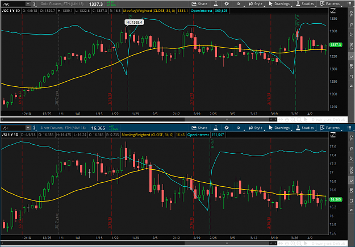This screenshot has width=355, height=247.
Task: Click the OpenInterest label on the Gold chart
Action: 201,11
